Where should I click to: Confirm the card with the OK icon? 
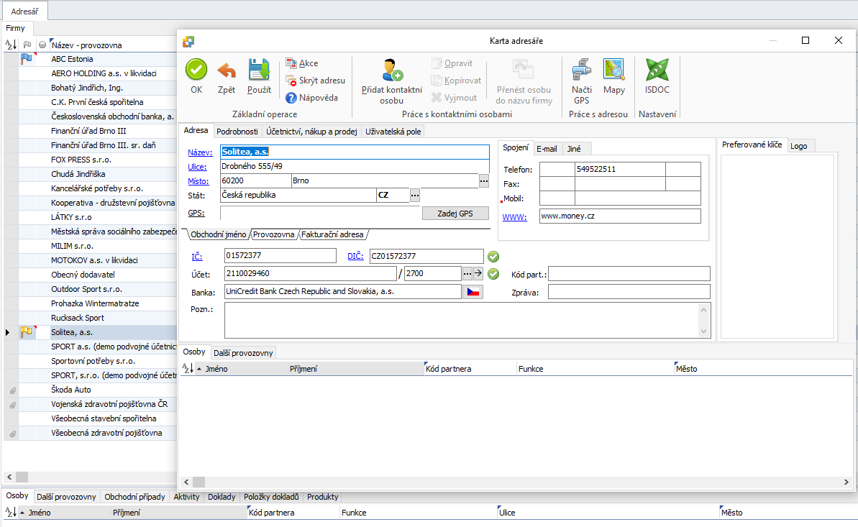tap(196, 70)
